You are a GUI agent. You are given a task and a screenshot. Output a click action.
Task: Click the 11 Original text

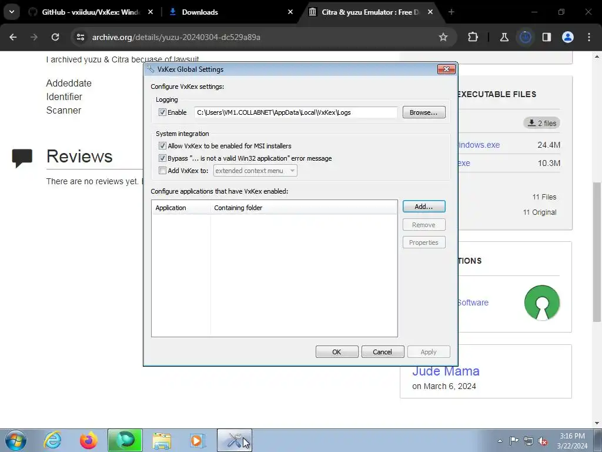coord(540,212)
